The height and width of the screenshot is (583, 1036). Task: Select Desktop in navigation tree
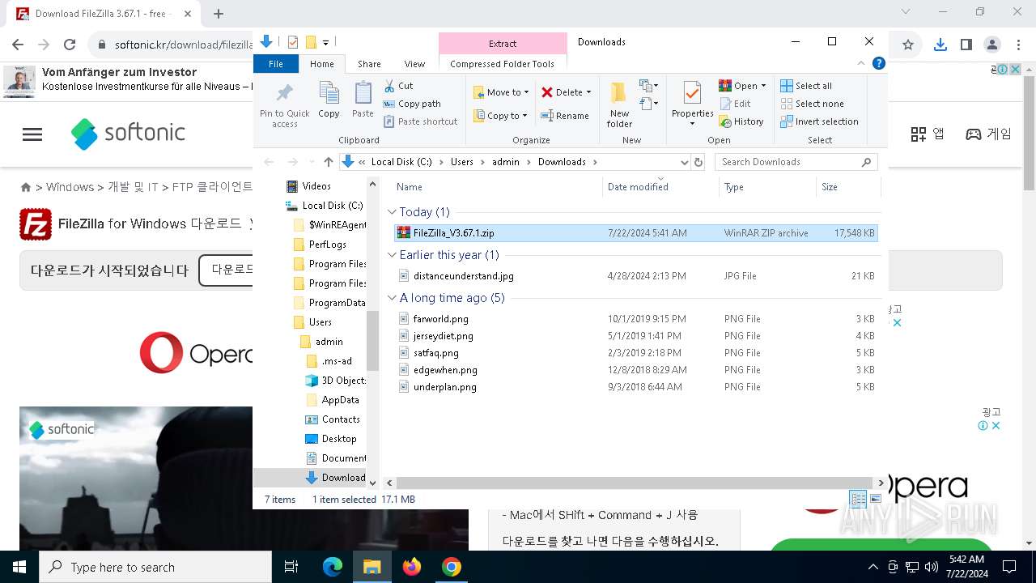click(331, 439)
